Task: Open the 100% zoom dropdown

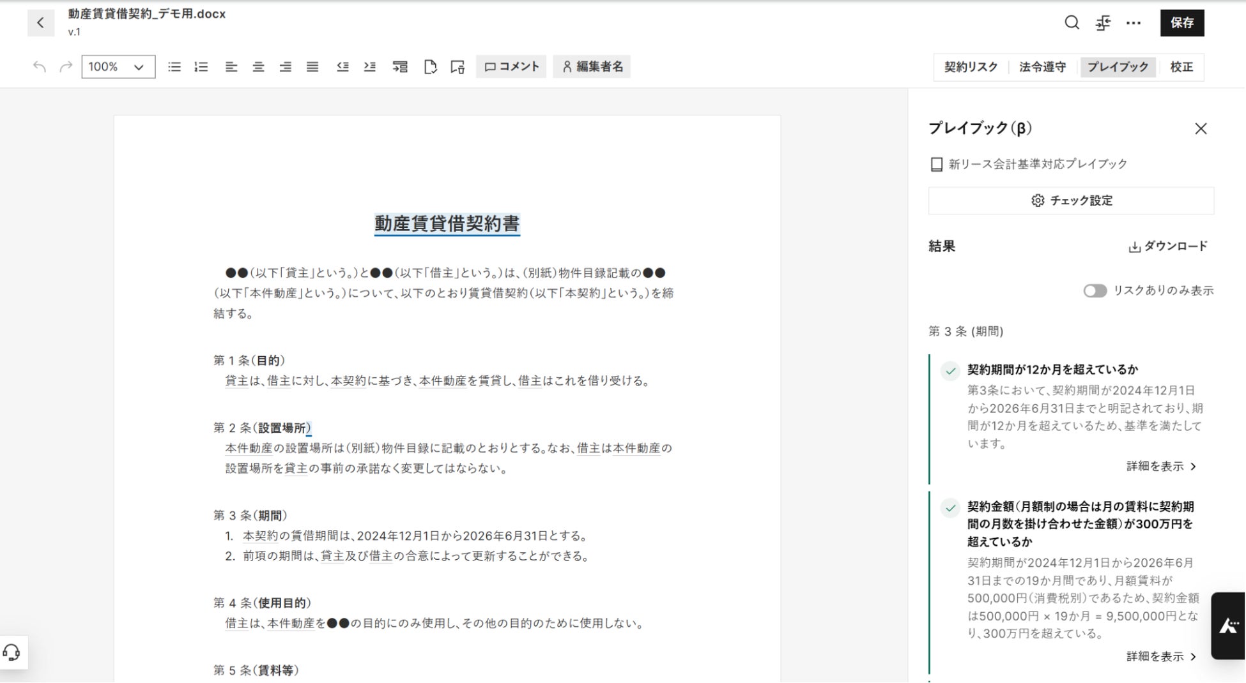Action: (x=118, y=66)
